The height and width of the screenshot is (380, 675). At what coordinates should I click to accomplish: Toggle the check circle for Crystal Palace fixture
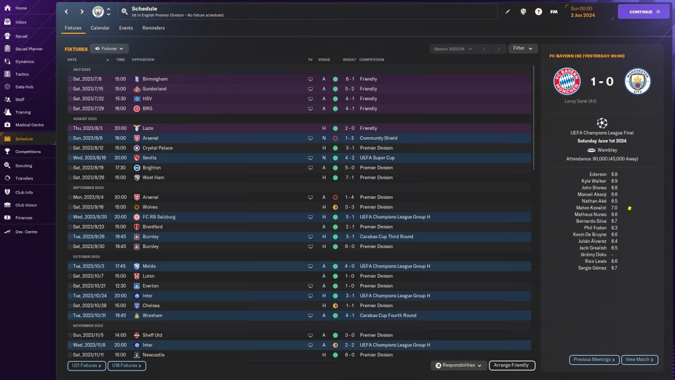pyautogui.click(x=70, y=148)
